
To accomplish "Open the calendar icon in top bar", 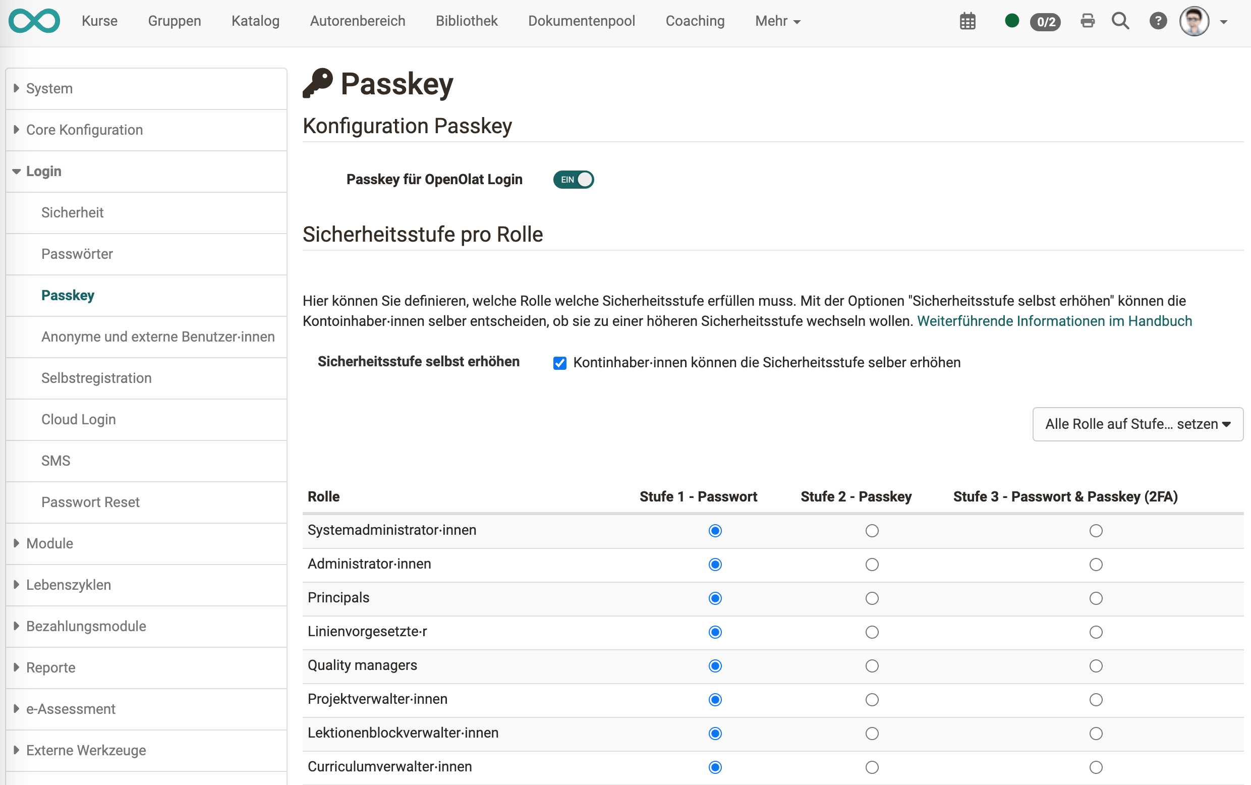I will pos(969,20).
